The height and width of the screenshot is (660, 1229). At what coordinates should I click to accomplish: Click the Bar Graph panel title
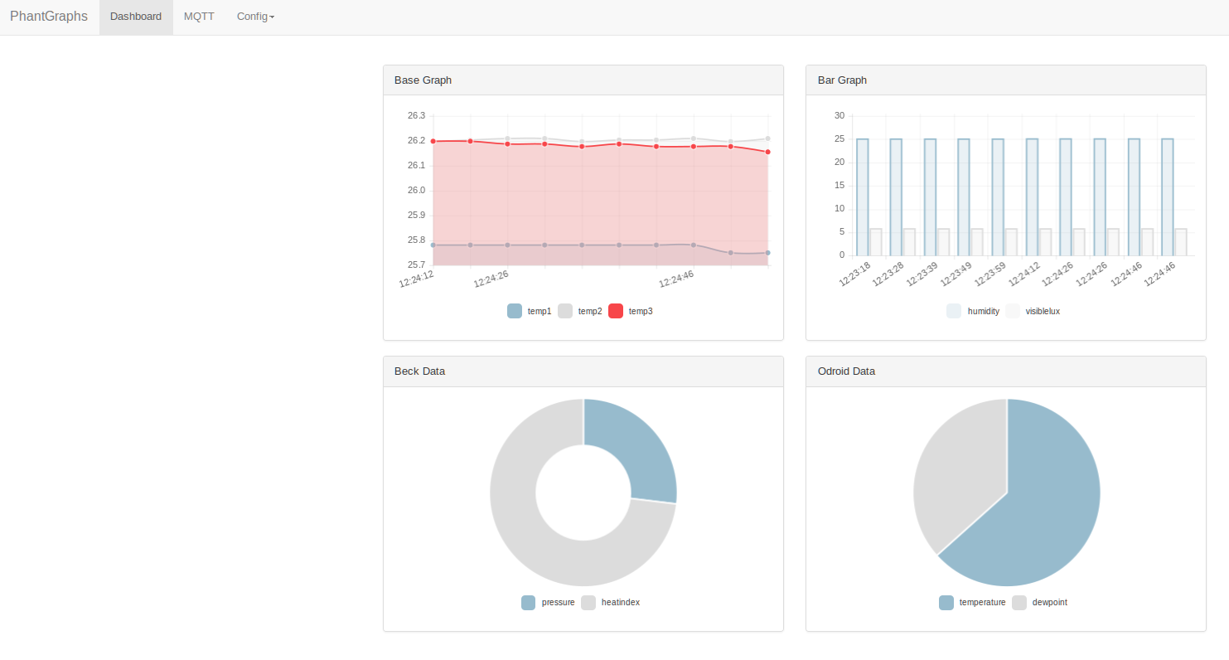point(842,80)
